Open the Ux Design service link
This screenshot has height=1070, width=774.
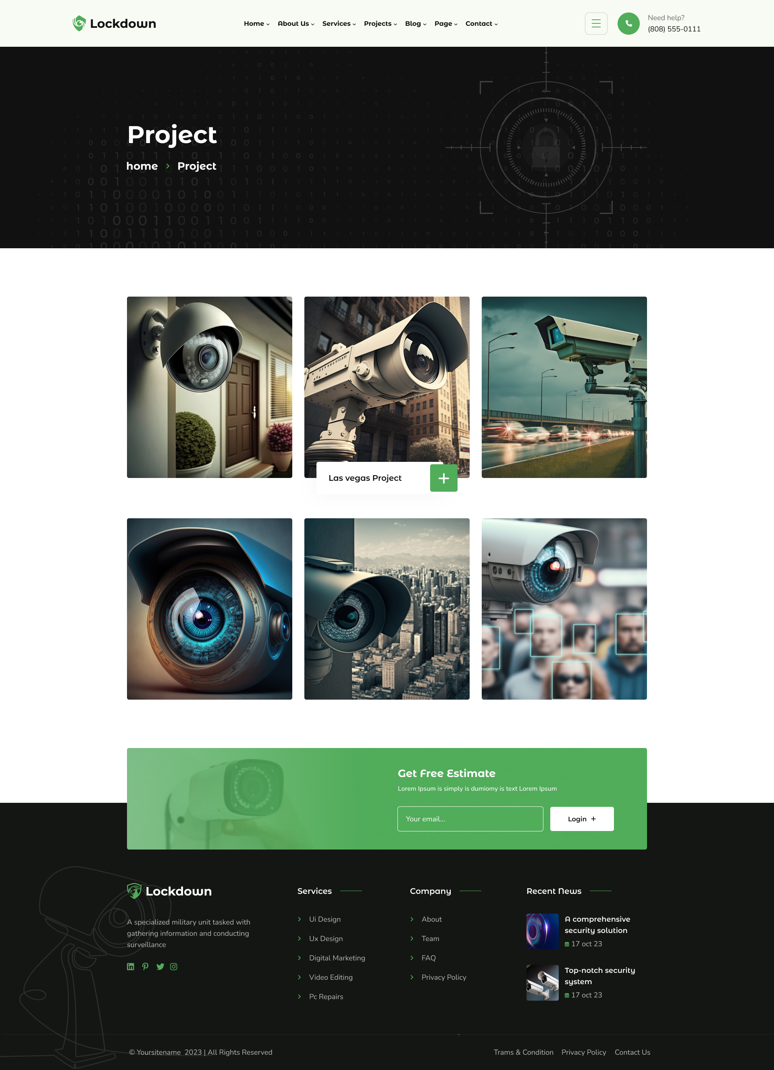click(326, 938)
